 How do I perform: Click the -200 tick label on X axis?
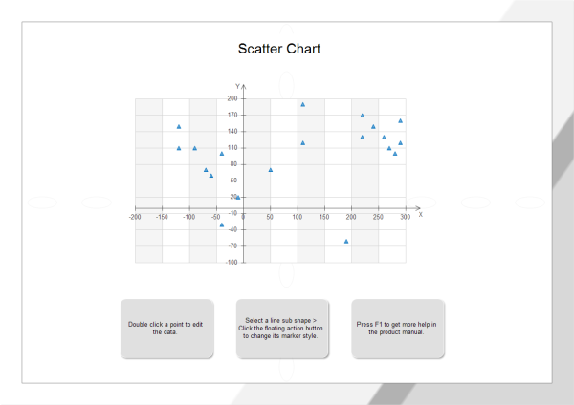click(x=135, y=217)
